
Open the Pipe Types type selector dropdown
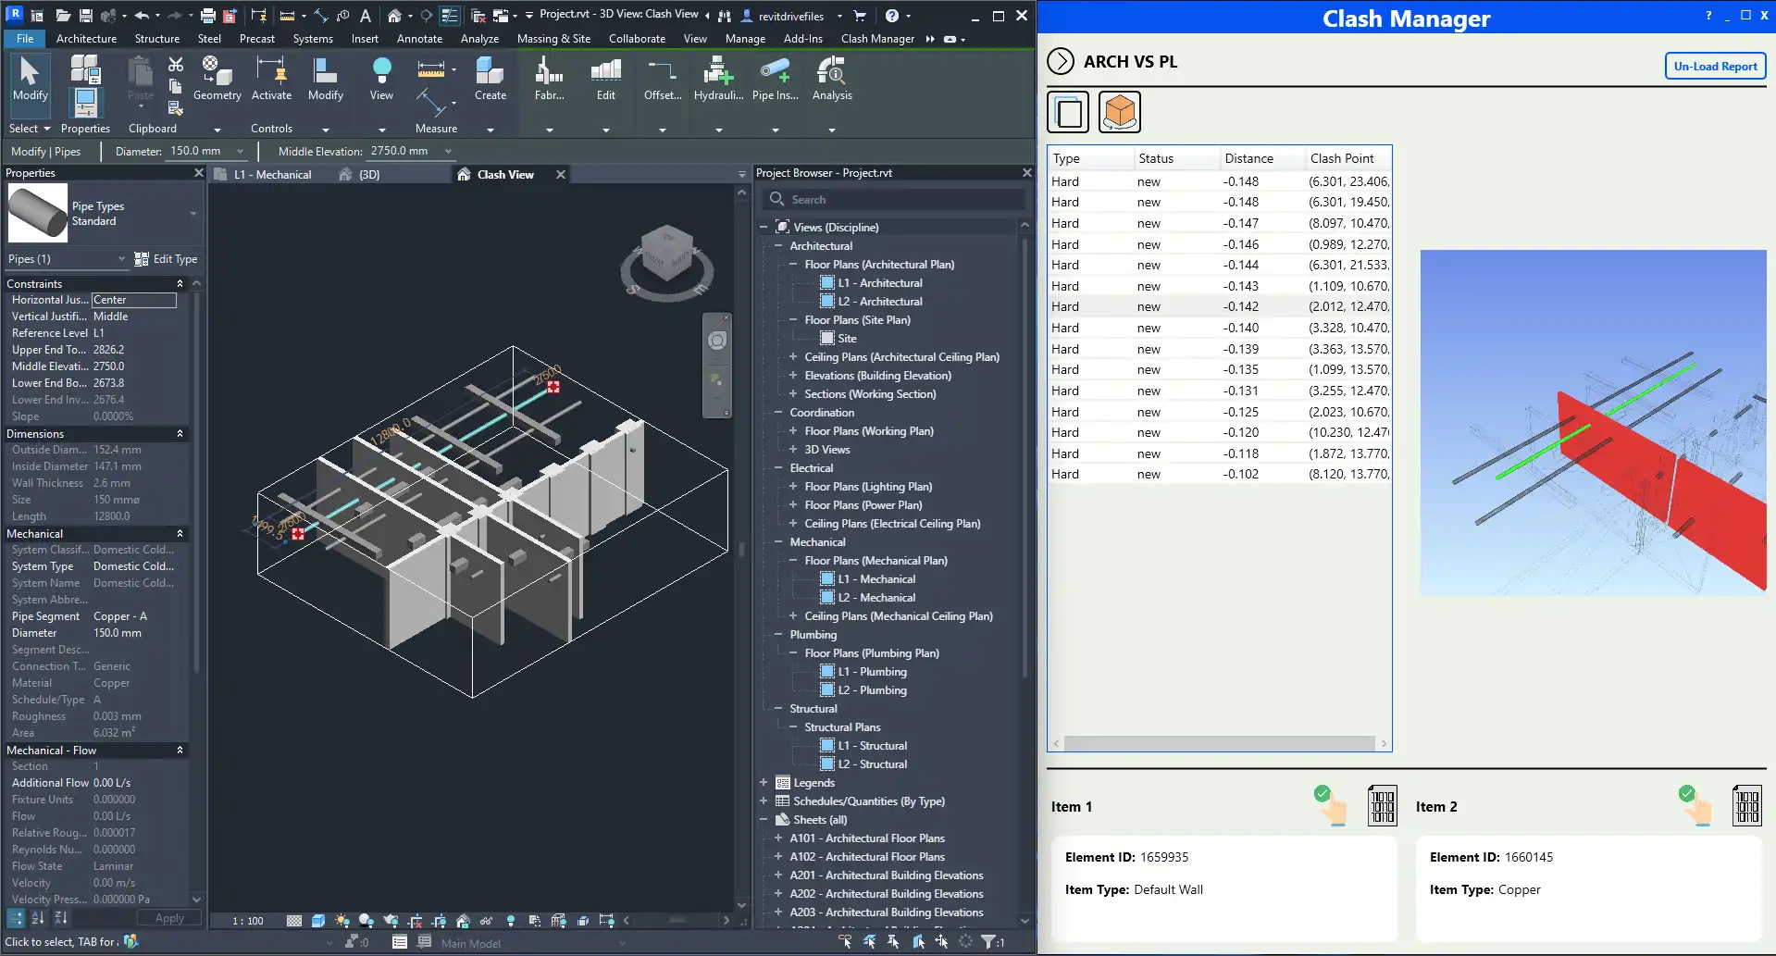pos(193,214)
